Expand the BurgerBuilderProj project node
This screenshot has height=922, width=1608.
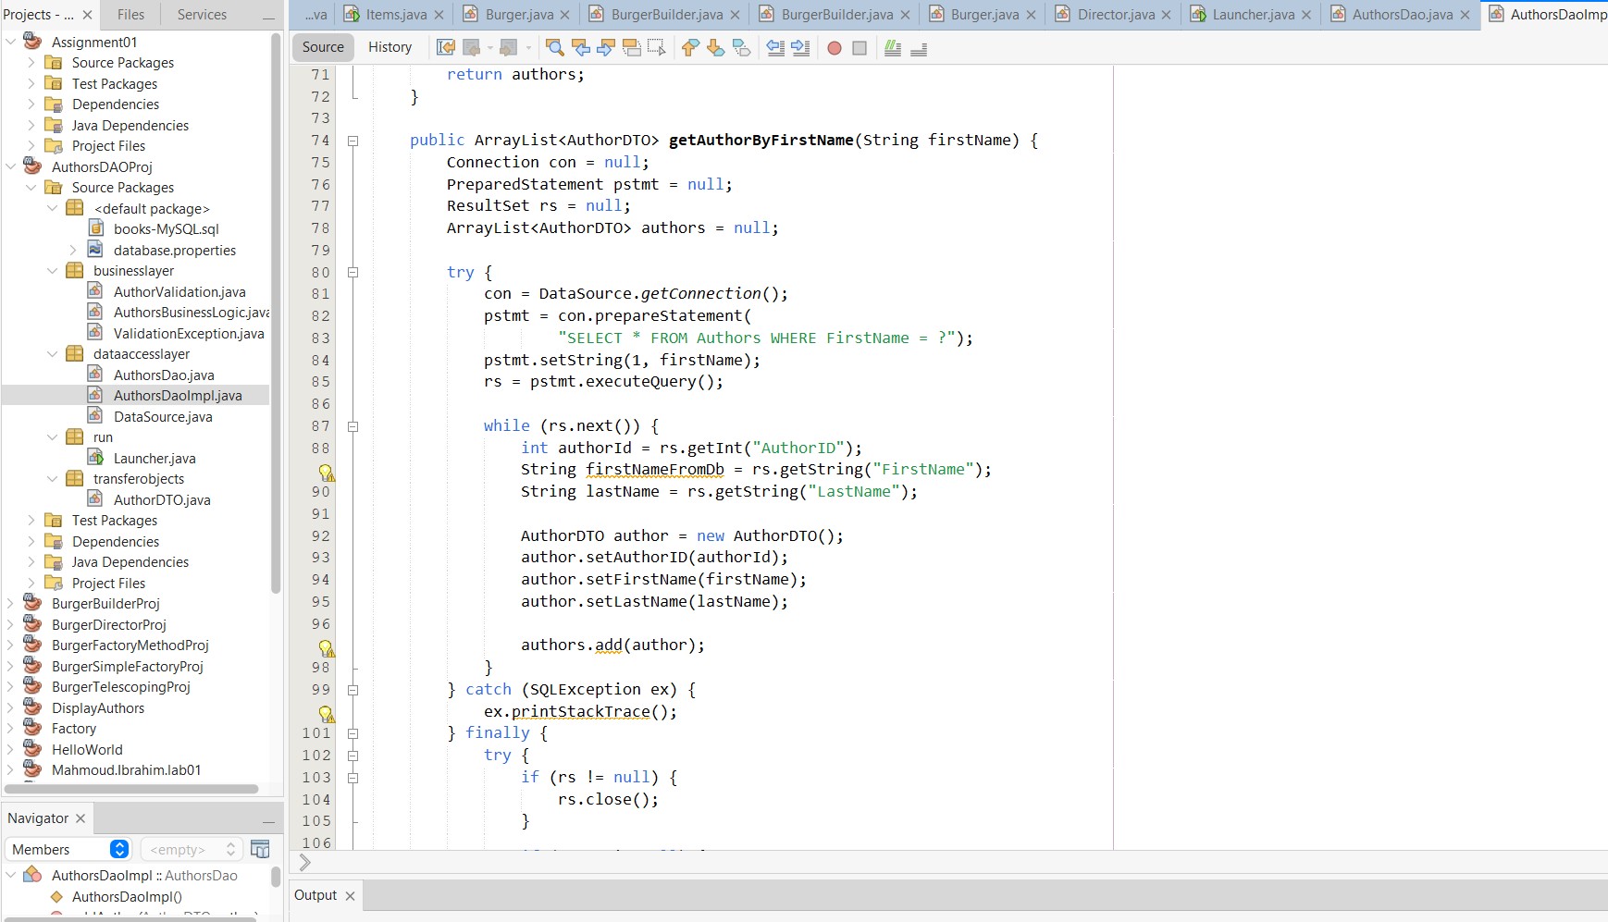tap(11, 604)
